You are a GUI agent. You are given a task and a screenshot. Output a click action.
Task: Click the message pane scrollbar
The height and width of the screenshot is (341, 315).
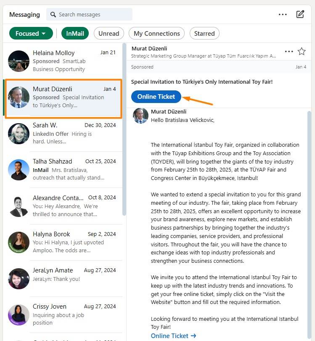click(x=309, y=225)
